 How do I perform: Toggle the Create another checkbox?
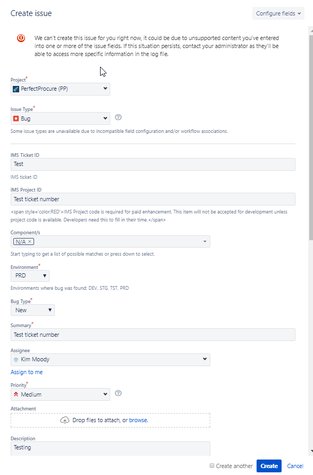coord(212,465)
